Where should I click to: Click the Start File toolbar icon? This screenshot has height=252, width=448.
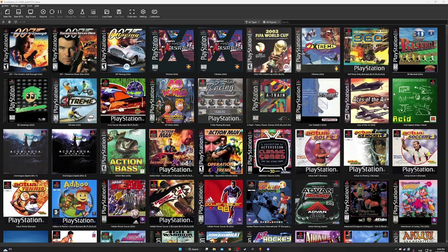7,13
